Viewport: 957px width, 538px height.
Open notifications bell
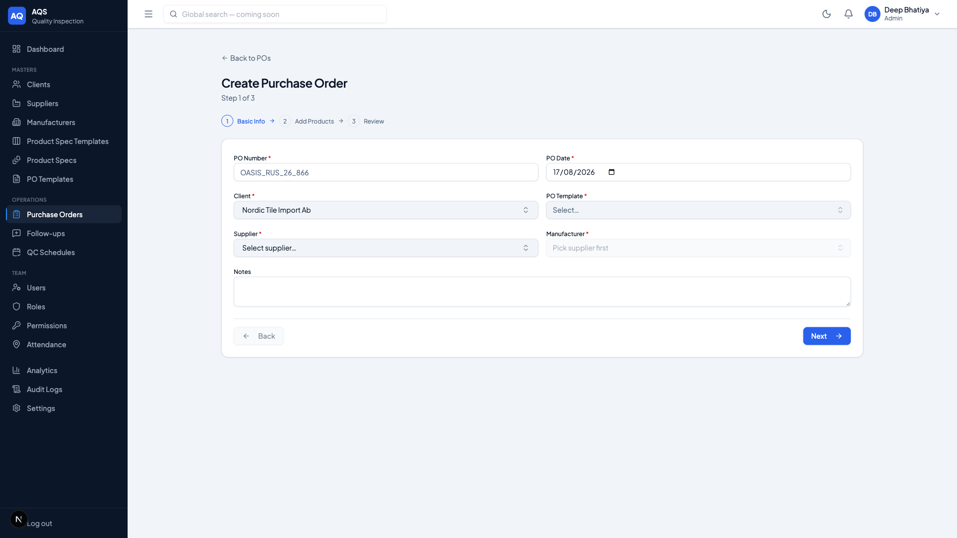pyautogui.click(x=848, y=14)
